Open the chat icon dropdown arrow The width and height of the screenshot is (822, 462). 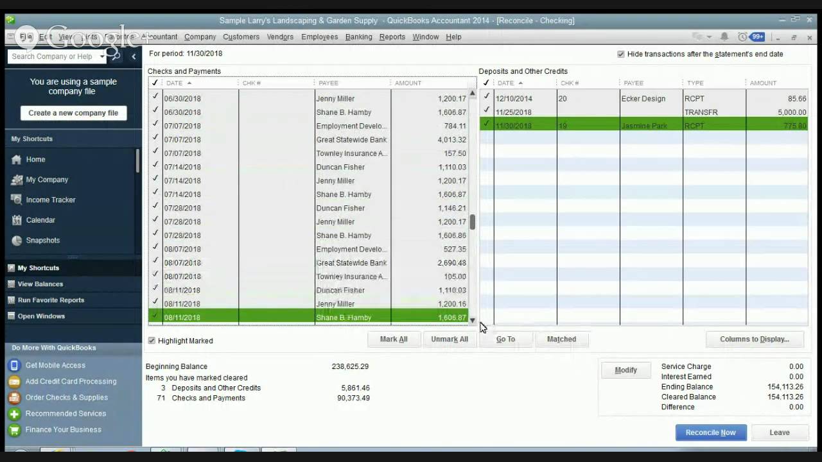pyautogui.click(x=710, y=37)
